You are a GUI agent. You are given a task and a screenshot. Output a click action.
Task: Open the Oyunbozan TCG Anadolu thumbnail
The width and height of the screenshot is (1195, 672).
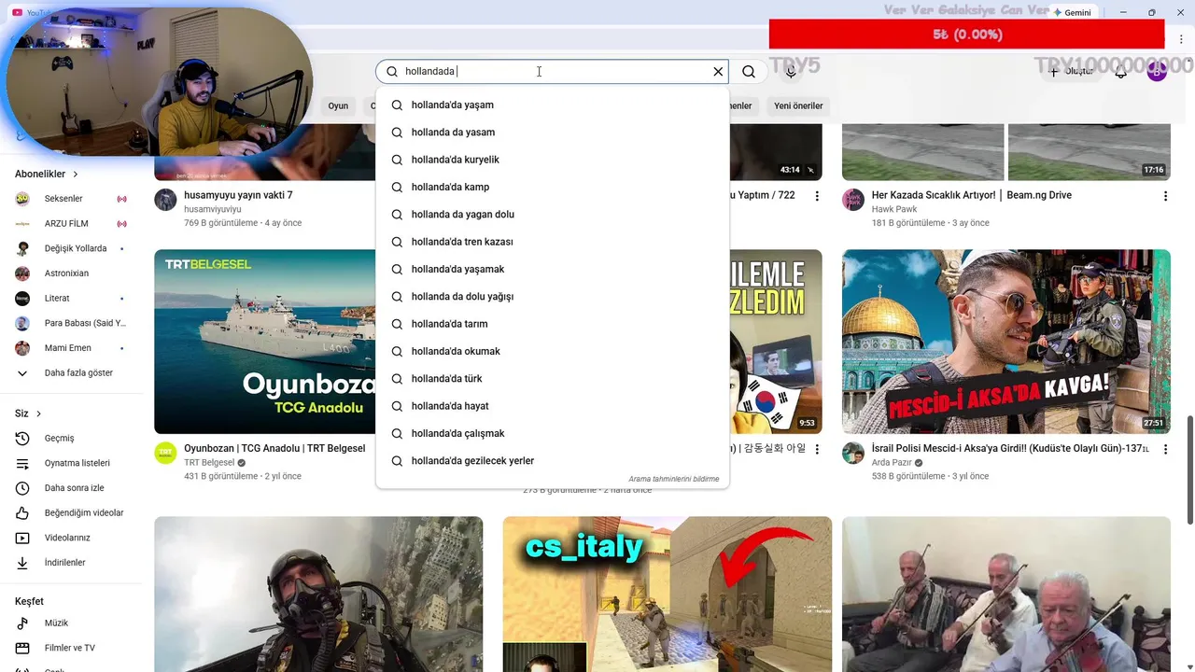pos(265,342)
